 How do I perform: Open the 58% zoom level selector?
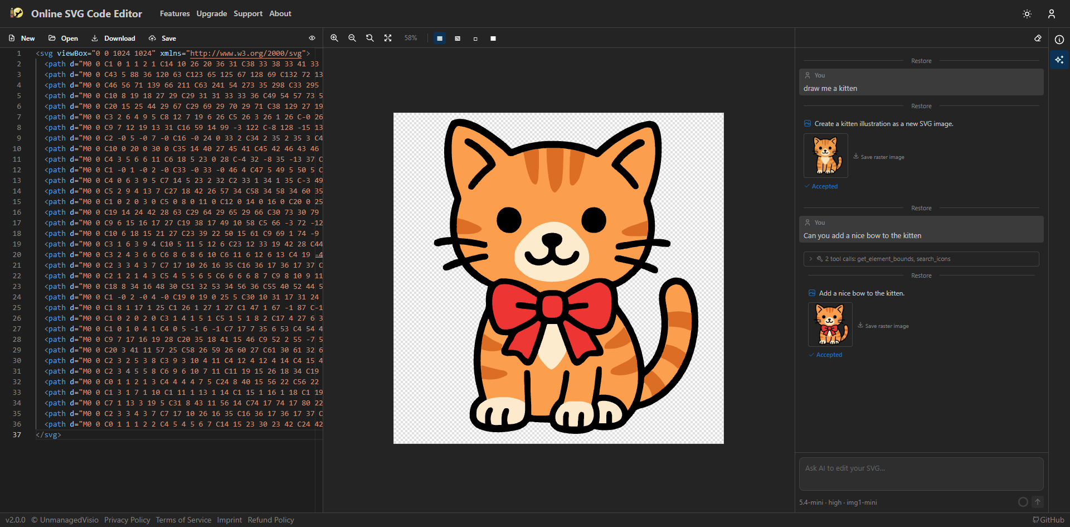(x=411, y=38)
